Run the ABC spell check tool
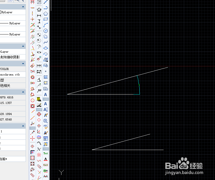 point(46,127)
